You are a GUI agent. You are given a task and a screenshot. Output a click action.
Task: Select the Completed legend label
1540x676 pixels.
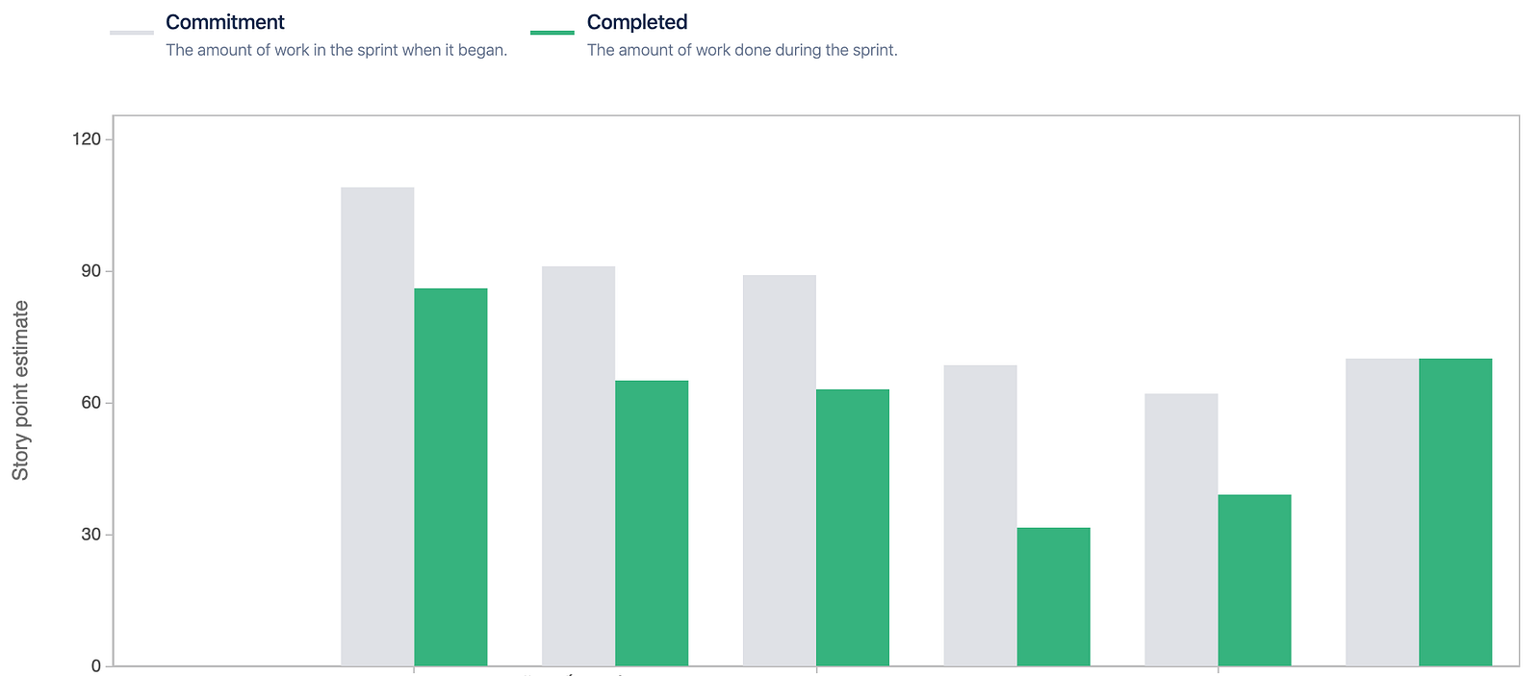coord(637,22)
